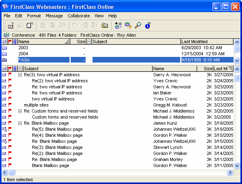
Task: Sort message list by Subject column header
Action: (88, 69)
